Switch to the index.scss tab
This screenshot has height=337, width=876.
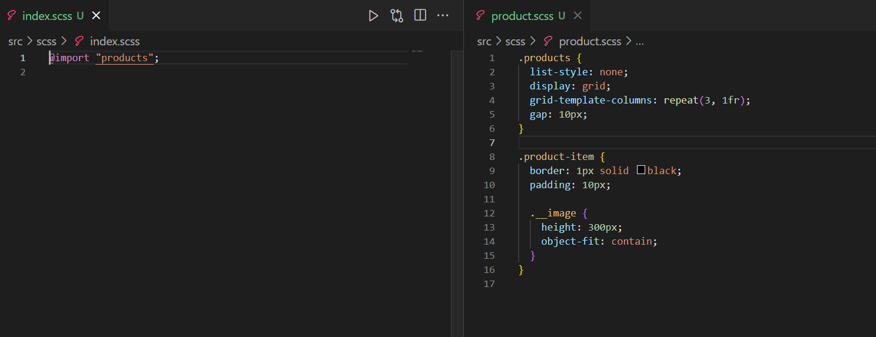pos(47,16)
